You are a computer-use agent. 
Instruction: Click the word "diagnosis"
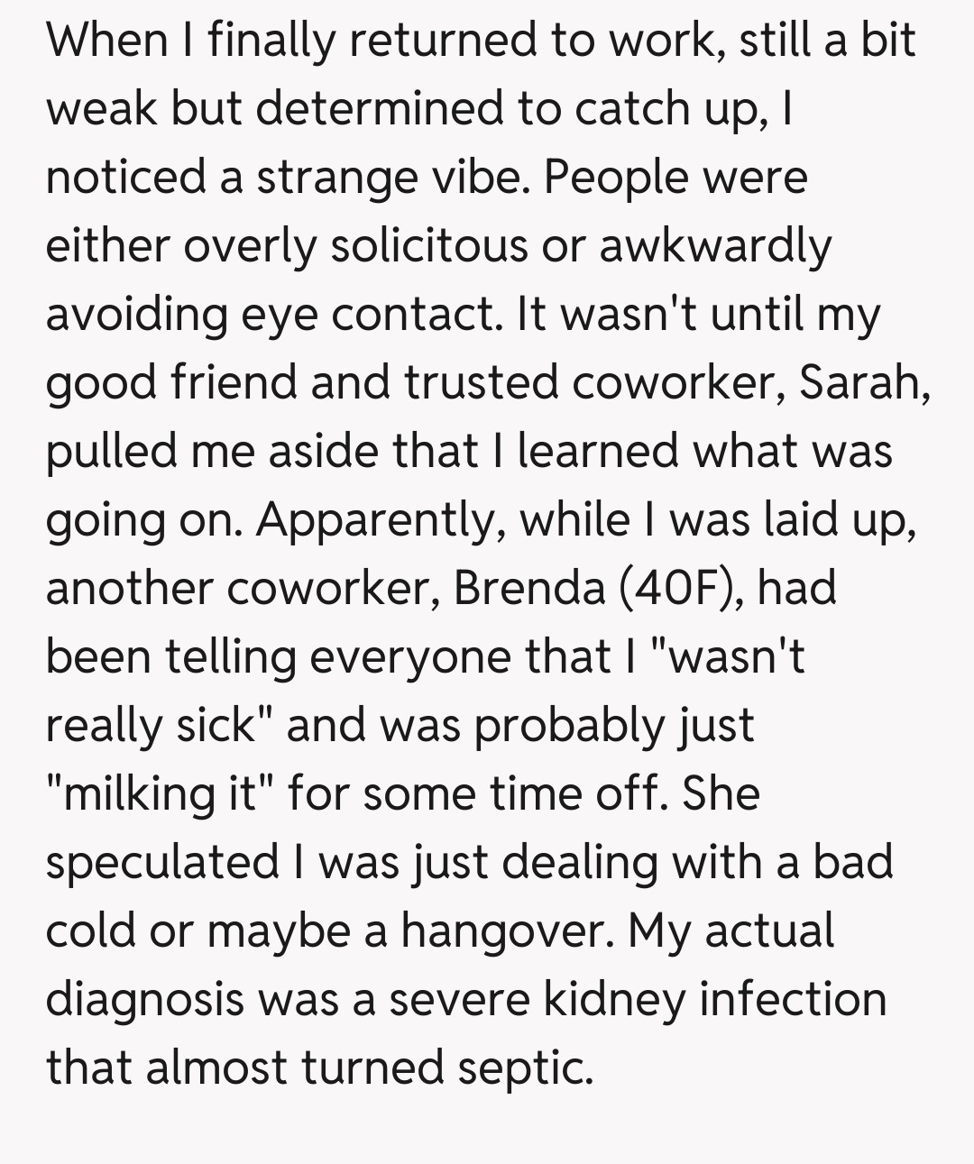[144, 999]
